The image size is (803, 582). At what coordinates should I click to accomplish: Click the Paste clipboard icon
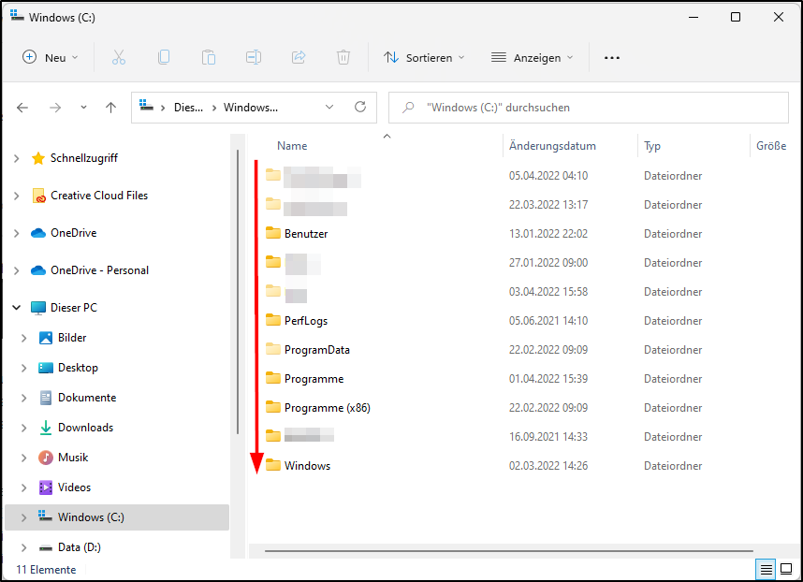coord(209,57)
